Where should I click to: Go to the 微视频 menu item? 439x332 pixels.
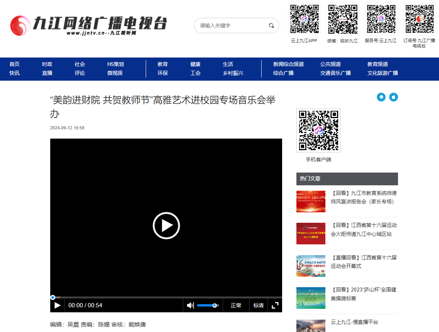115,73
